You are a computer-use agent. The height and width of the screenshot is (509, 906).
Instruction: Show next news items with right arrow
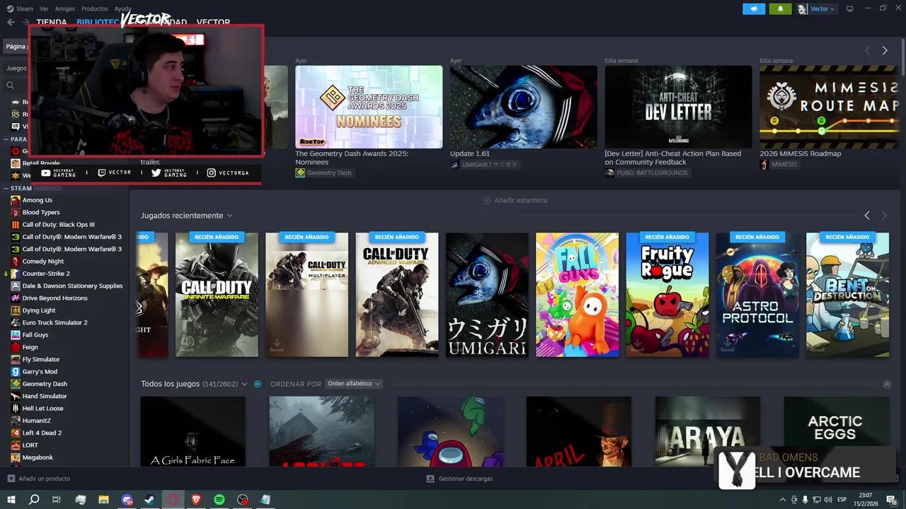click(884, 50)
